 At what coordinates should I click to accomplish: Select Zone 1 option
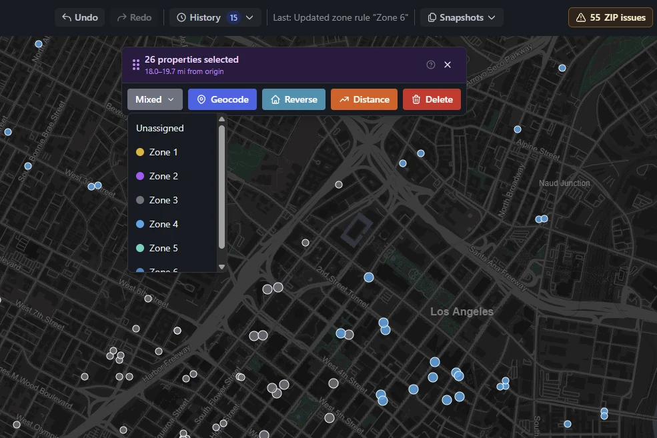click(173, 152)
